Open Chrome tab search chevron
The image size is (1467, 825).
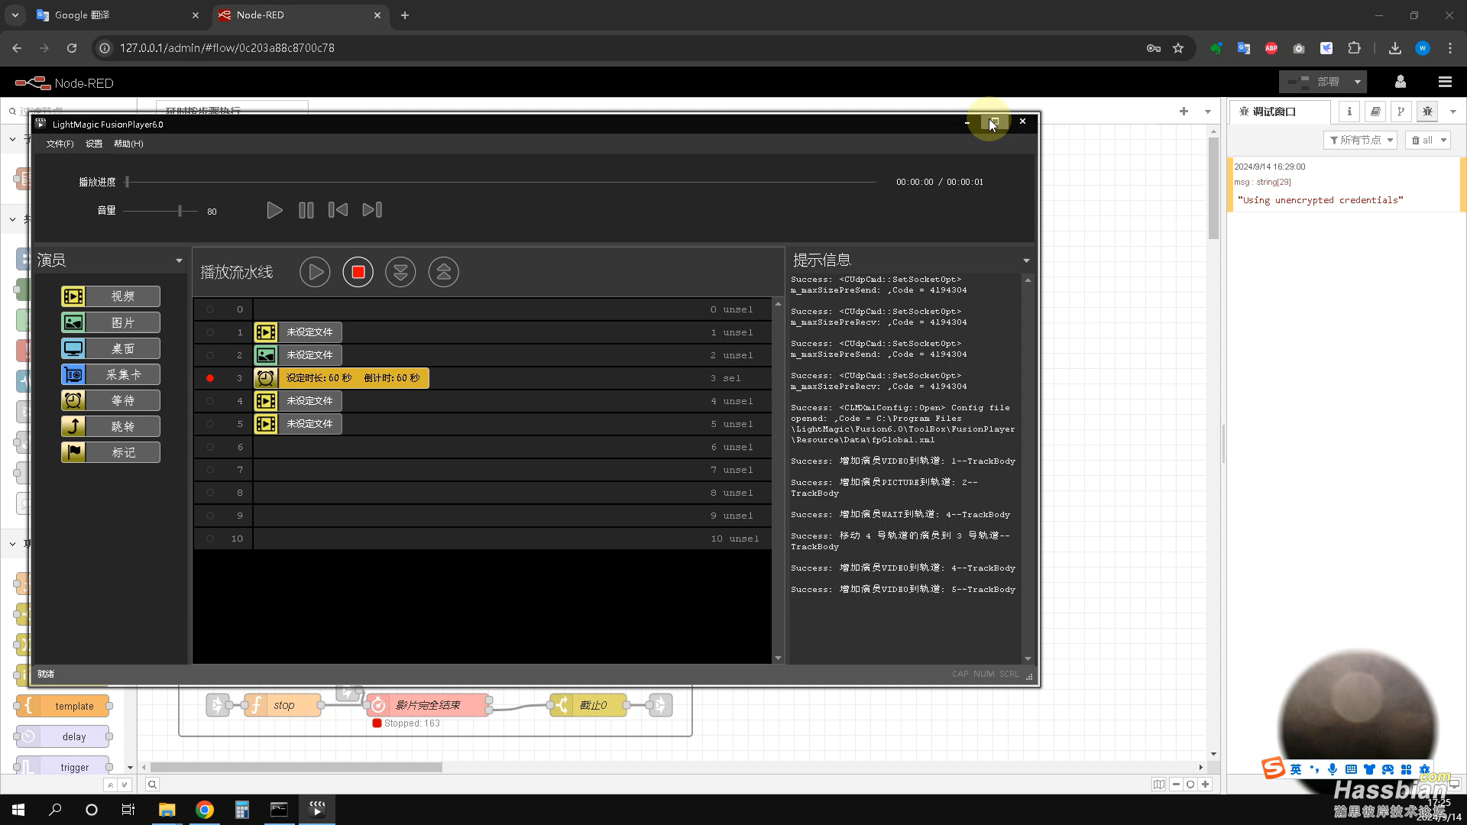[x=15, y=15]
